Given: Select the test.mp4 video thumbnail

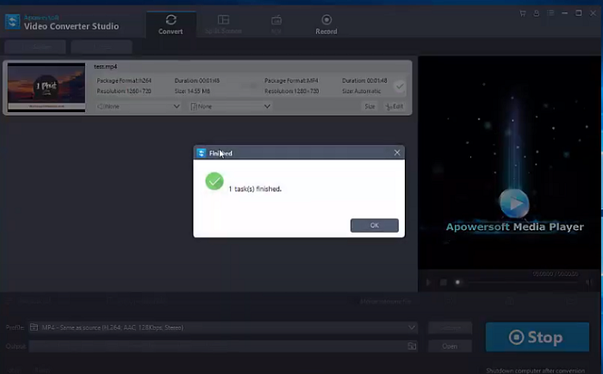Looking at the screenshot, I should click(x=47, y=87).
